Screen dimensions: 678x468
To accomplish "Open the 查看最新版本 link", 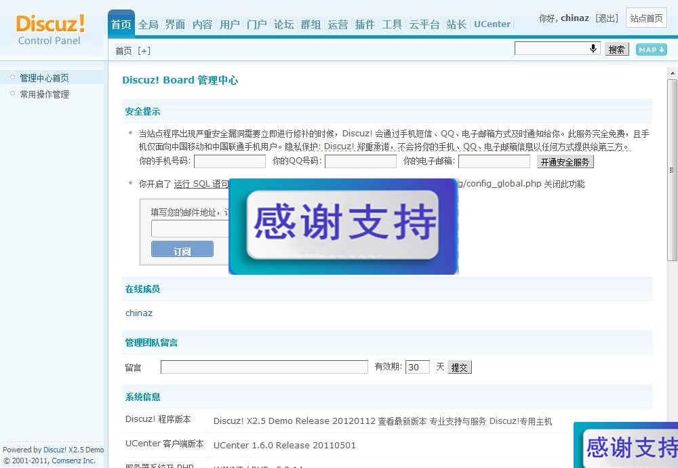I will (x=402, y=421).
